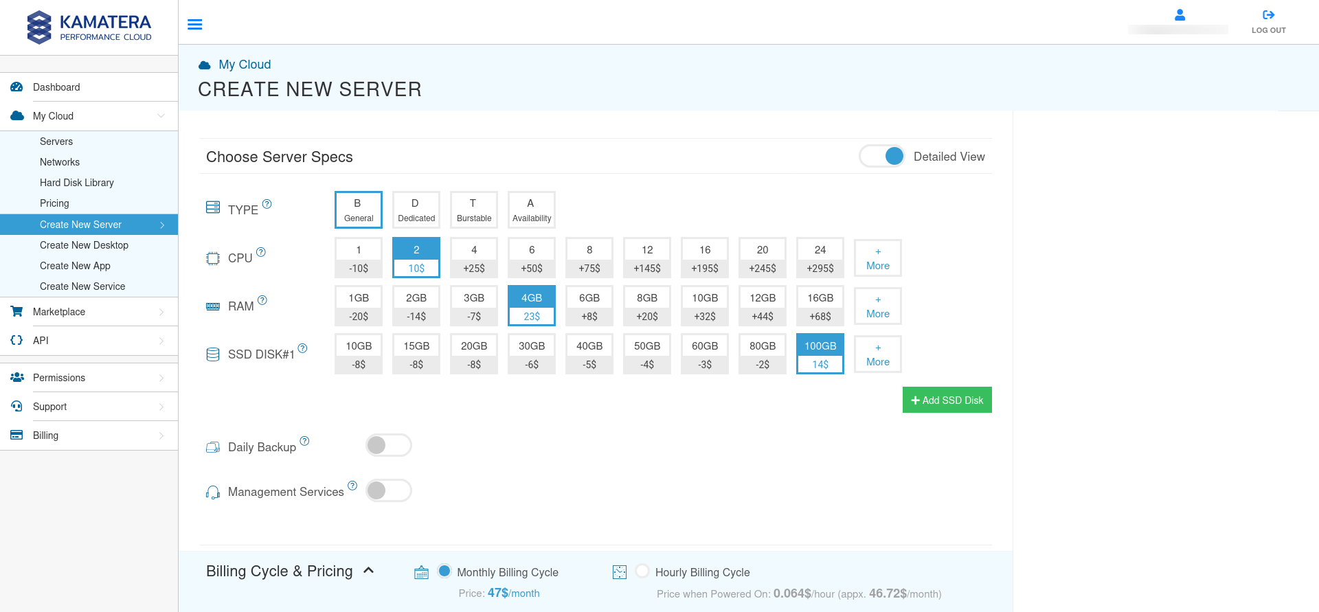Click the Marketplace cart icon

click(17, 311)
